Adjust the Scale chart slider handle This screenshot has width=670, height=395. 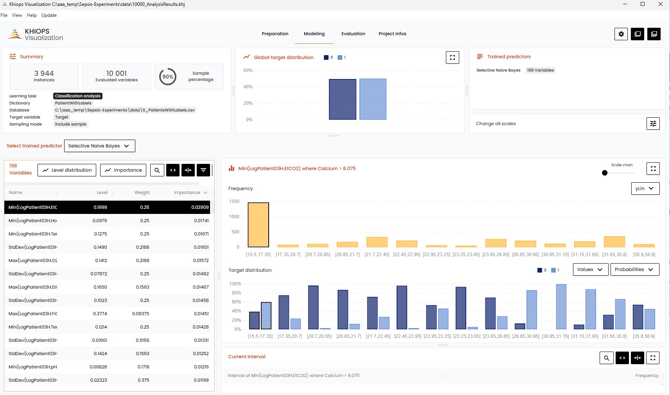point(605,173)
